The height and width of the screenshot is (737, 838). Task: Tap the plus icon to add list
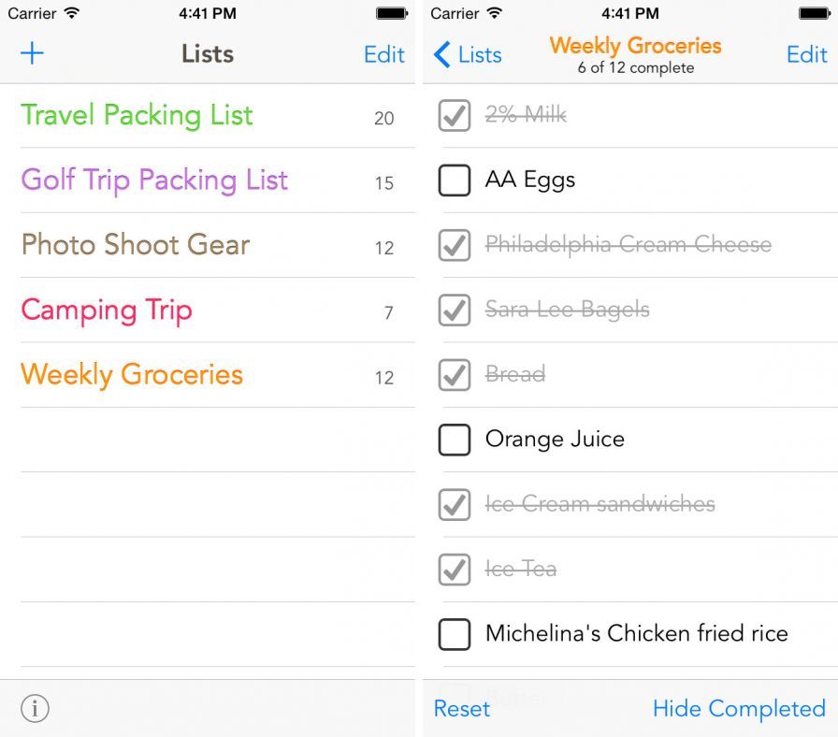coord(32,53)
